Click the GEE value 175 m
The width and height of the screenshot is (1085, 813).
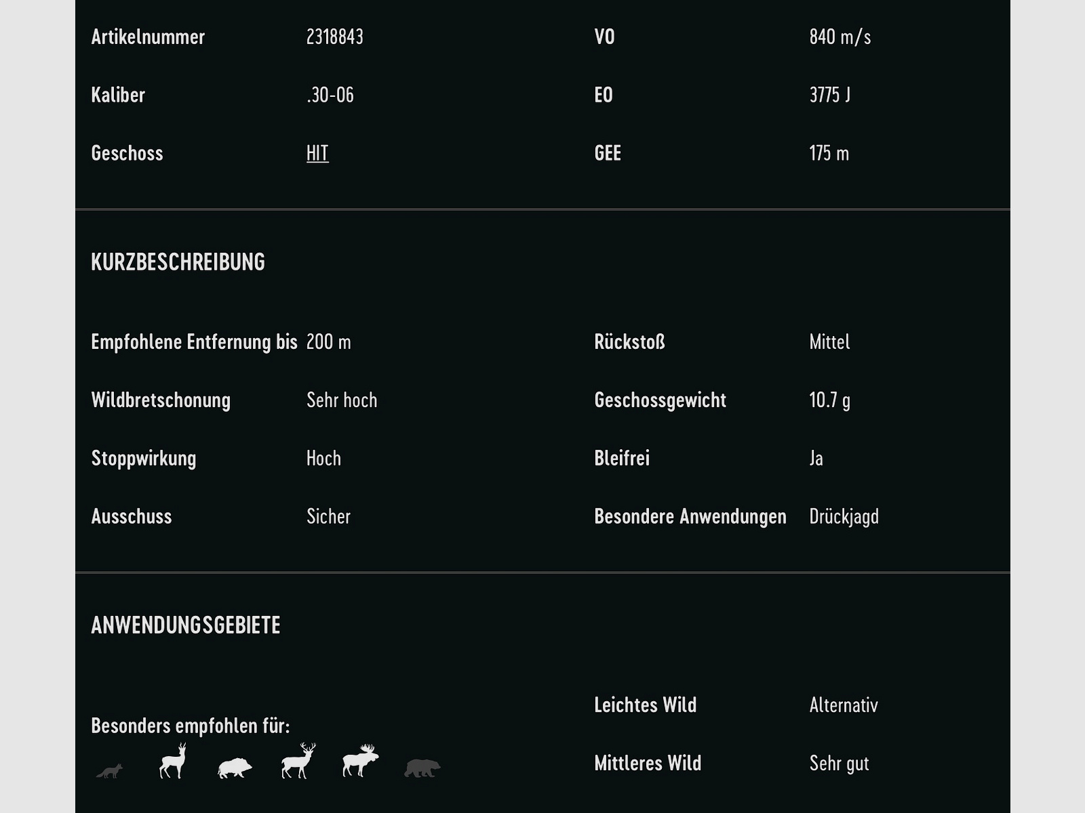(x=829, y=153)
